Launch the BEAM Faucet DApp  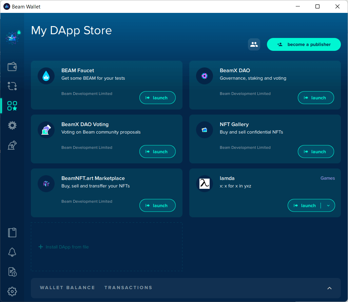click(157, 98)
